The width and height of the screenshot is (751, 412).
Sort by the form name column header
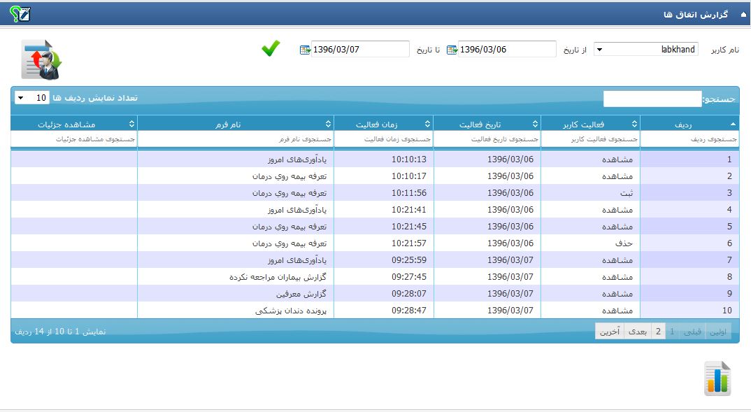point(236,124)
